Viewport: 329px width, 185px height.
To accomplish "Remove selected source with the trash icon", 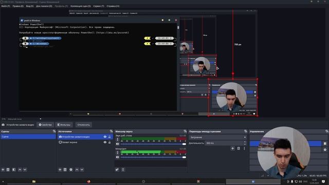I will (x=65, y=170).
